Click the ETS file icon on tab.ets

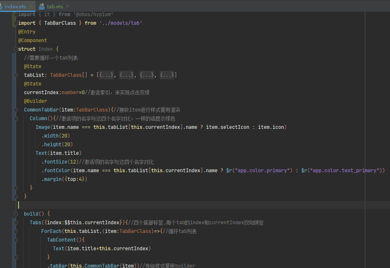(x=42, y=7)
